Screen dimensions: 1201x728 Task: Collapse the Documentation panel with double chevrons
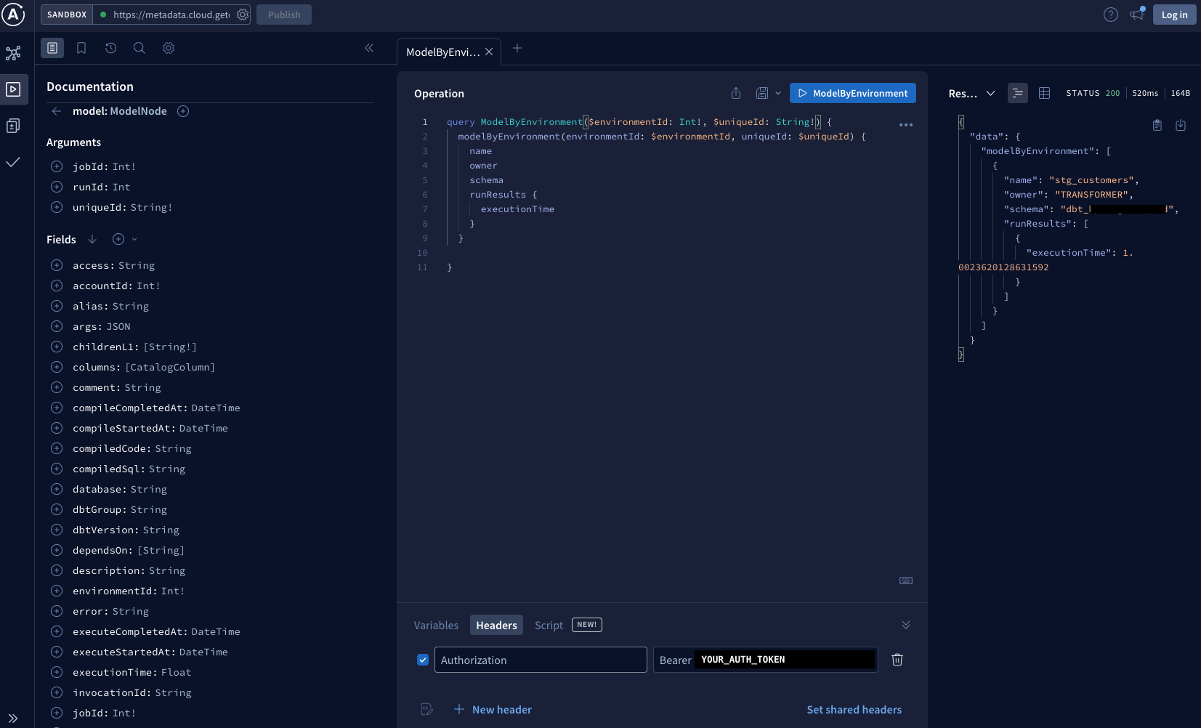370,48
